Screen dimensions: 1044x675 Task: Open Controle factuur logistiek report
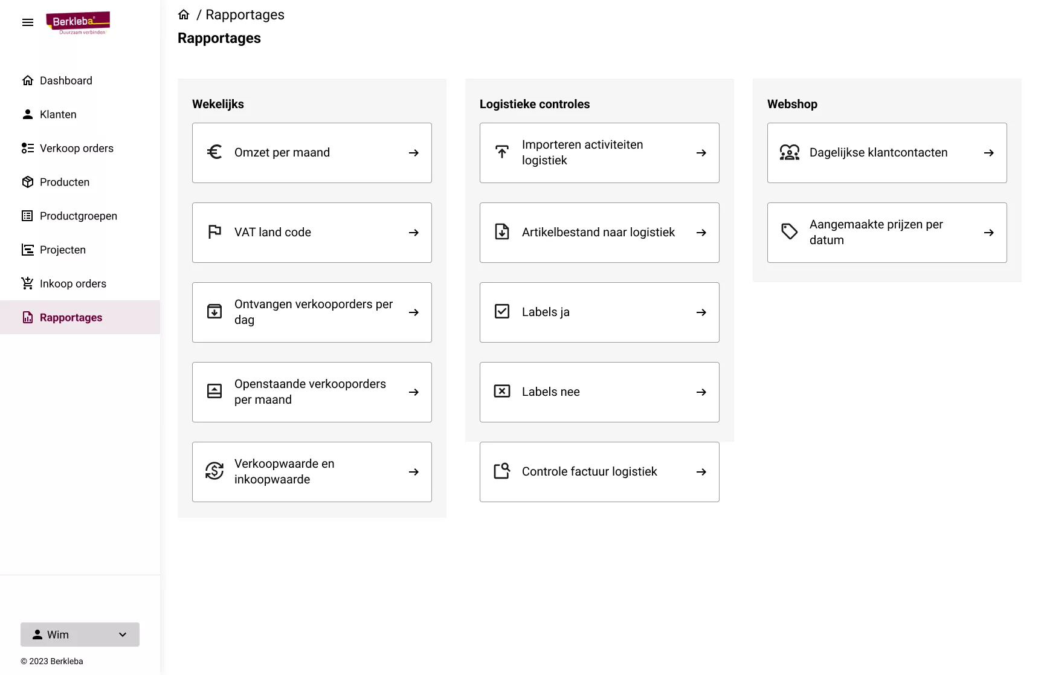point(599,472)
